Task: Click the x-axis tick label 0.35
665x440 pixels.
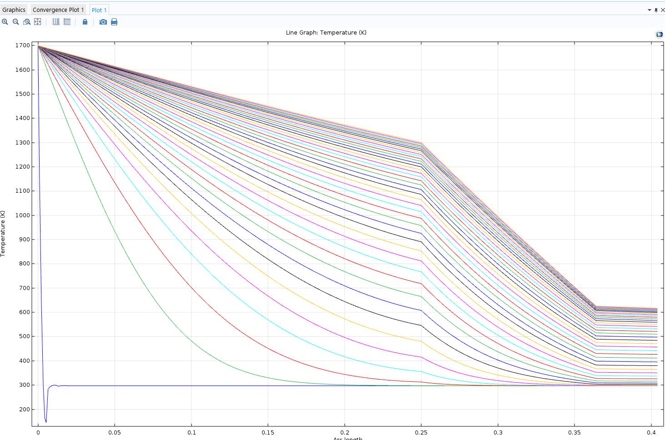Action: [x=574, y=432]
